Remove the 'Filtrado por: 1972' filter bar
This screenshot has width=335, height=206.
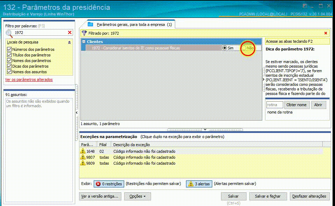point(326,33)
